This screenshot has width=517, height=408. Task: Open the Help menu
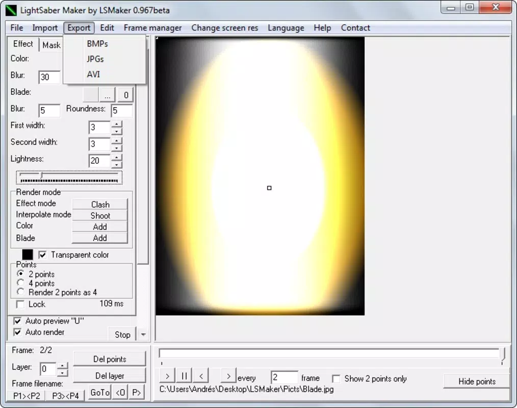pyautogui.click(x=322, y=28)
